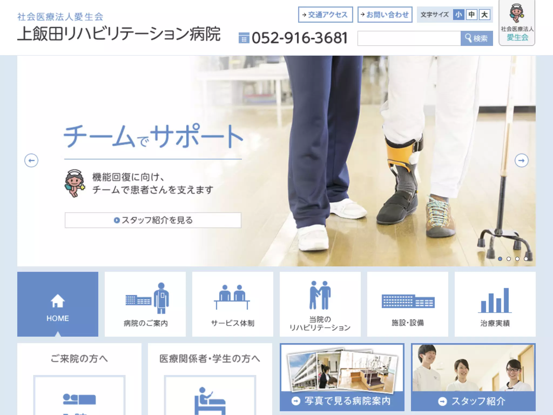Click the nurse mascot on the slide
The image size is (553, 415).
click(75, 183)
